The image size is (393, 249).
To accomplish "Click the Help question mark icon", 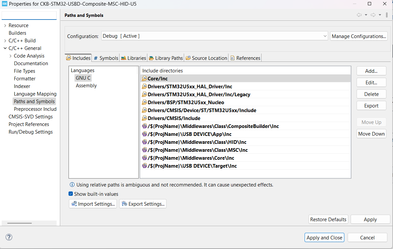I will point(9,237).
